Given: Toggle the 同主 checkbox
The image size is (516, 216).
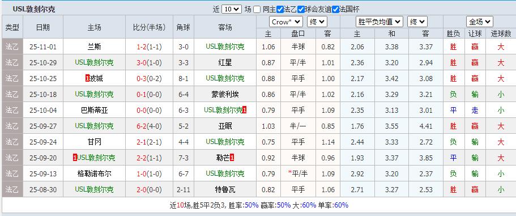Looking at the screenshot, I should point(257,9).
